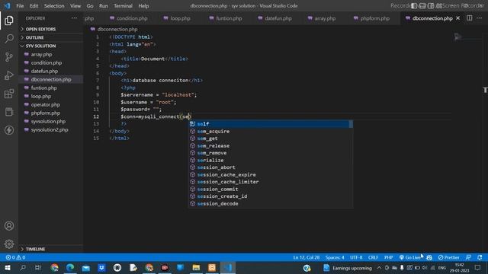Open the File menu

[x=20, y=6]
